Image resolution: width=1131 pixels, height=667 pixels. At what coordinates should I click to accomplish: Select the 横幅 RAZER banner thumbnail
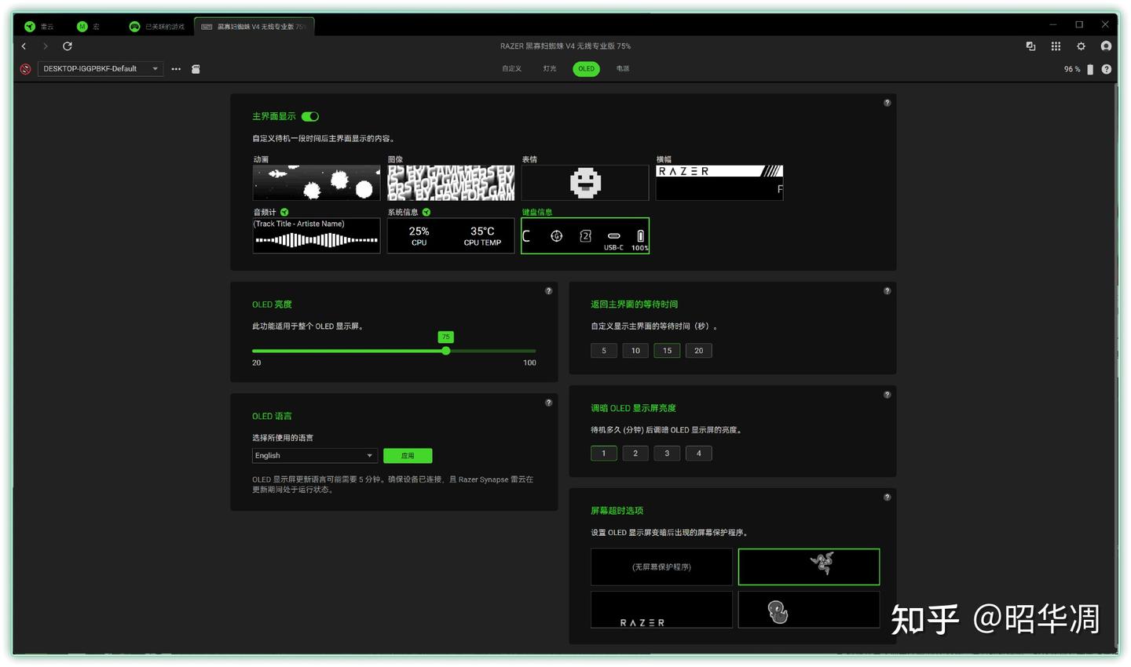click(719, 183)
